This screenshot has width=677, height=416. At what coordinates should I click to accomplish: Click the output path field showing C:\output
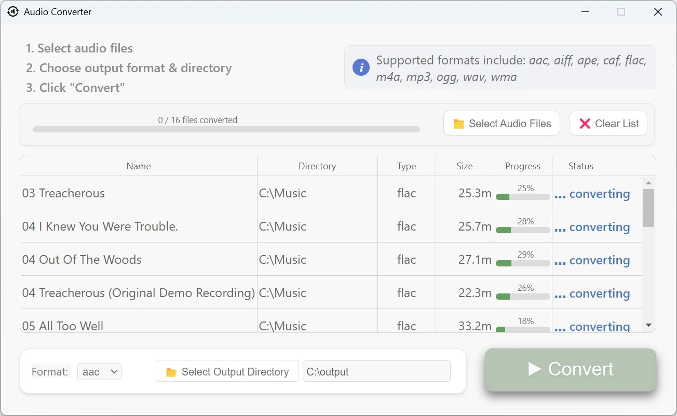coord(376,371)
